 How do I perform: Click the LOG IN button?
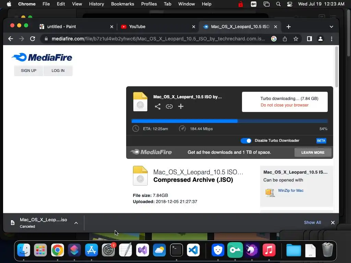tap(58, 71)
